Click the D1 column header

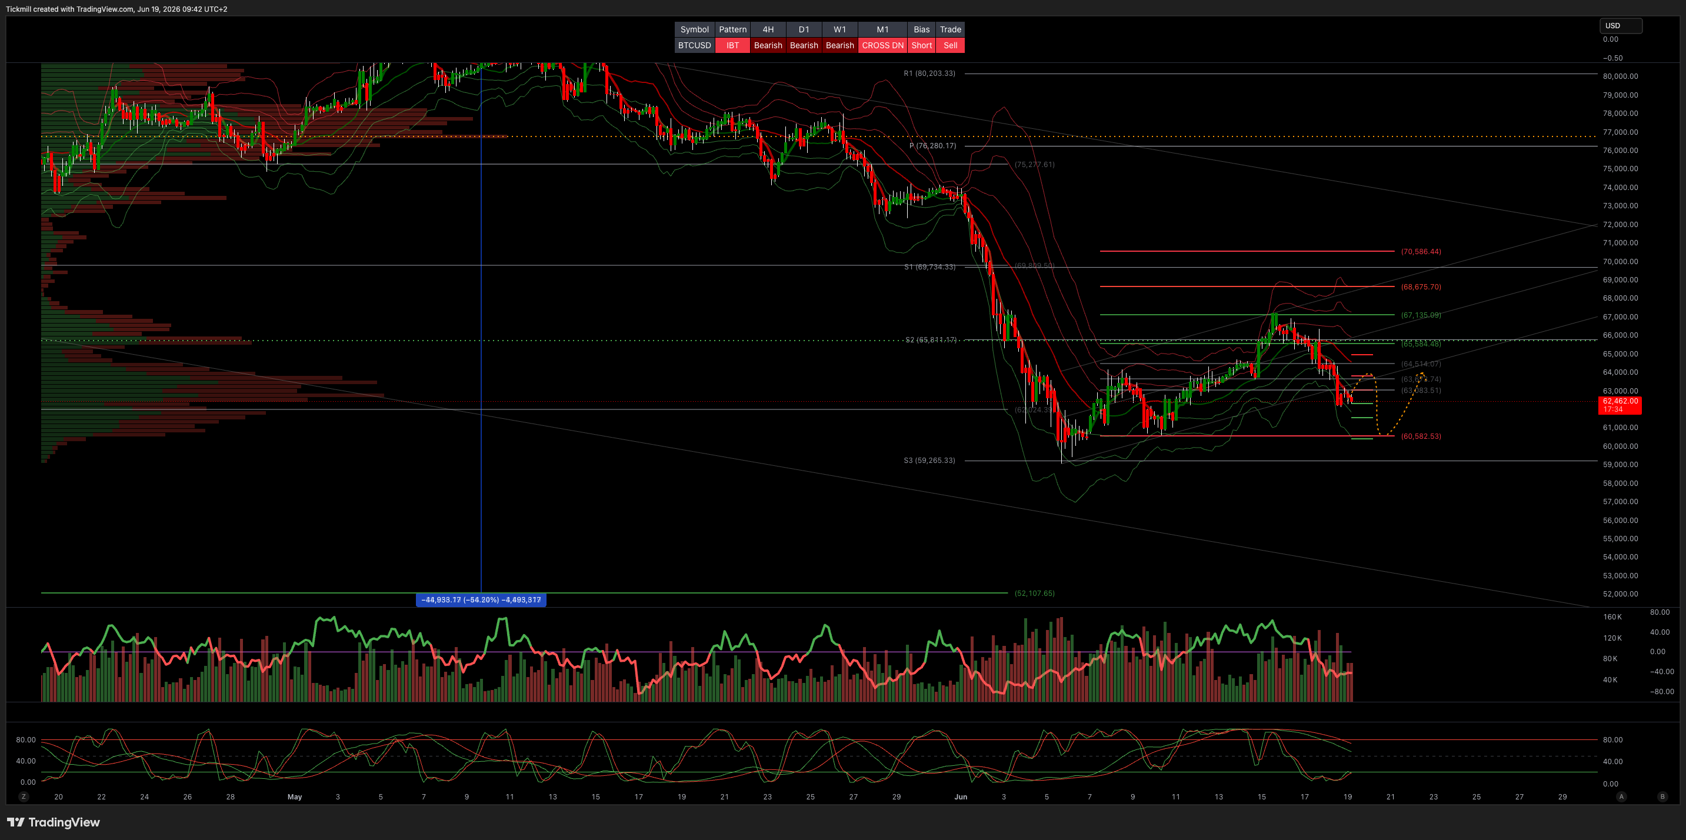tap(804, 29)
